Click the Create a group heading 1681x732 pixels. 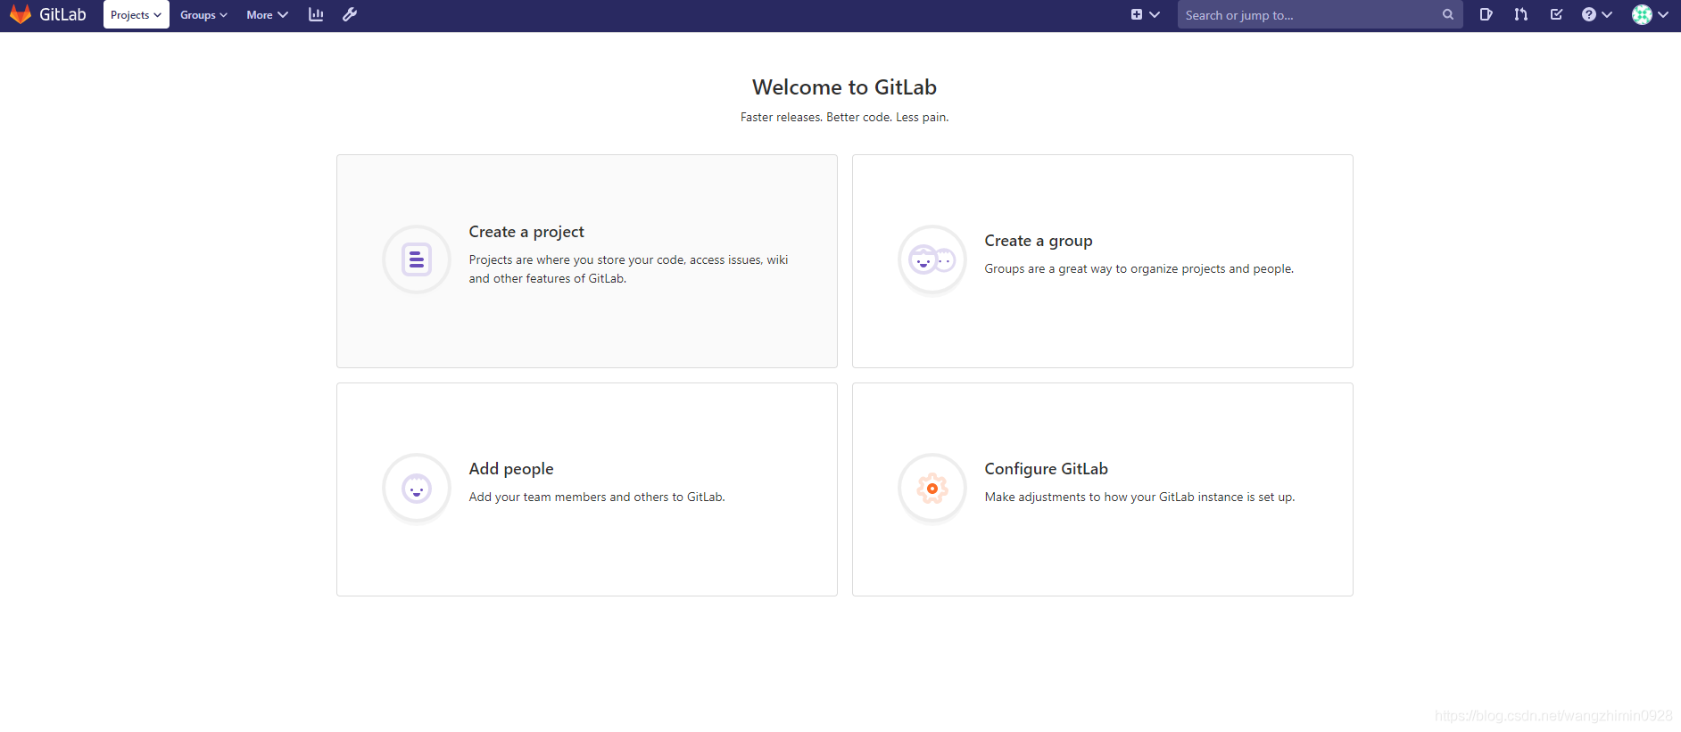pos(1039,241)
